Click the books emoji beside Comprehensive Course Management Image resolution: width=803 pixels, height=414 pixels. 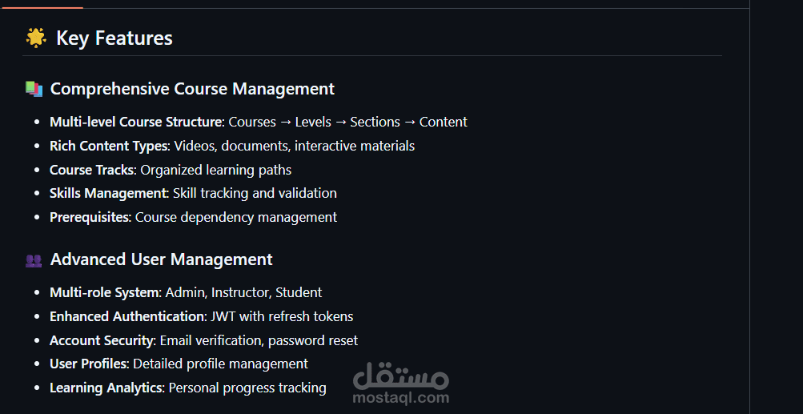[34, 89]
